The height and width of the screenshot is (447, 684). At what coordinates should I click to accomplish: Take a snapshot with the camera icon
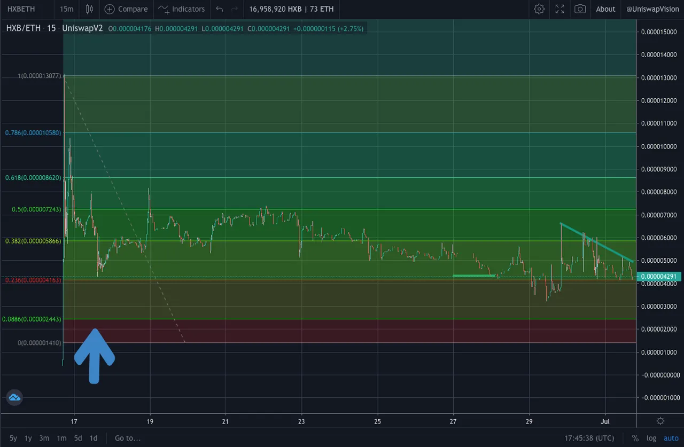[580, 9]
